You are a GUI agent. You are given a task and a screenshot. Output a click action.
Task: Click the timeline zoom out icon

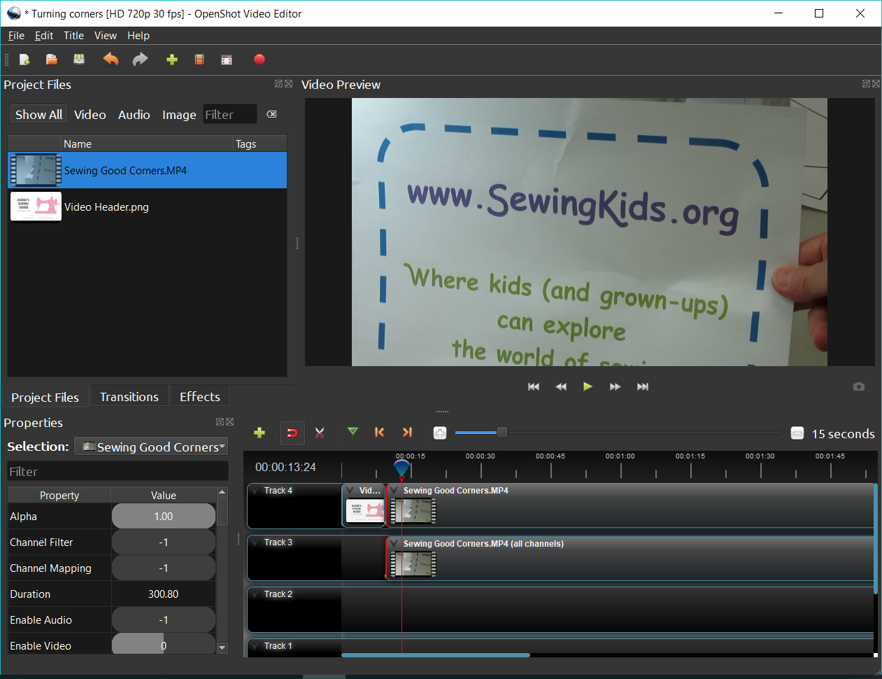point(797,433)
